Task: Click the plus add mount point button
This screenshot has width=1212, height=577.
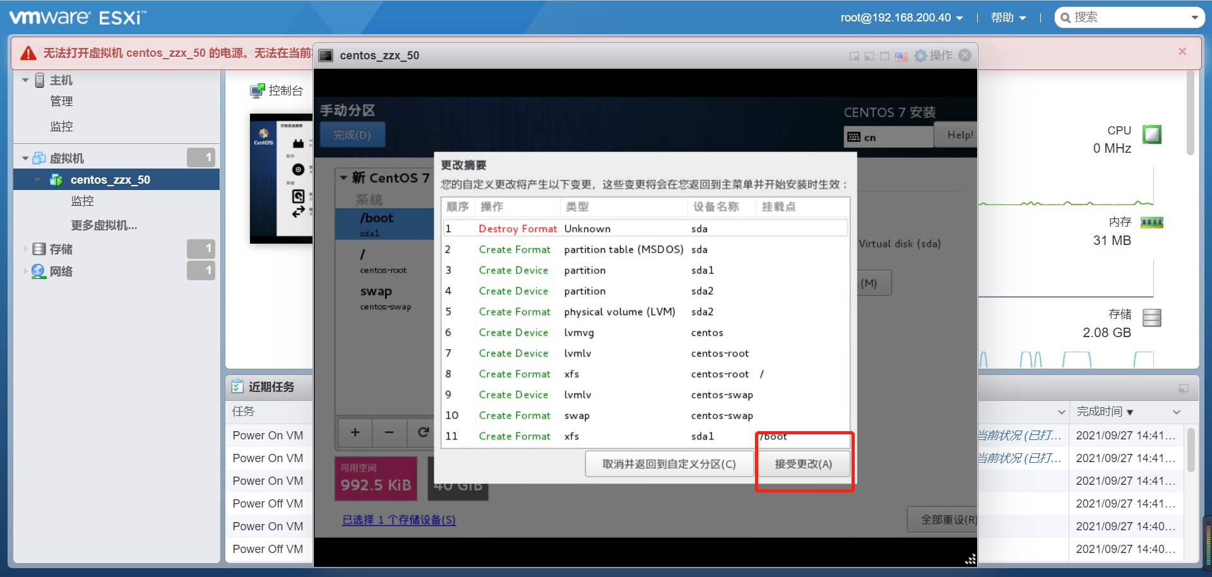Action: [x=355, y=432]
